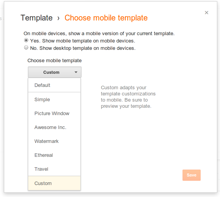
Task: Select the No show desktop template radio
Action: tap(26, 48)
